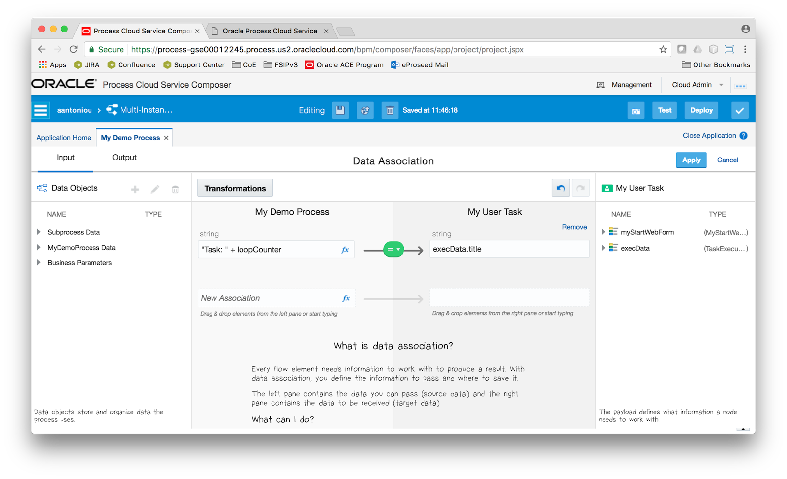The width and height of the screenshot is (787, 479).
Task: Click the aantoniou breadcrumb link
Action: pyautogui.click(x=74, y=110)
